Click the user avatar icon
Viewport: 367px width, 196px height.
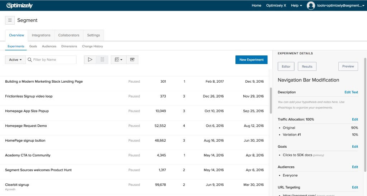tap(311, 6)
